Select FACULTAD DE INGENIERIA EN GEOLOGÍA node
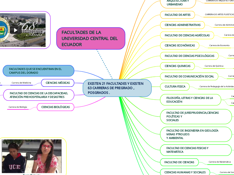 [196, 134]
